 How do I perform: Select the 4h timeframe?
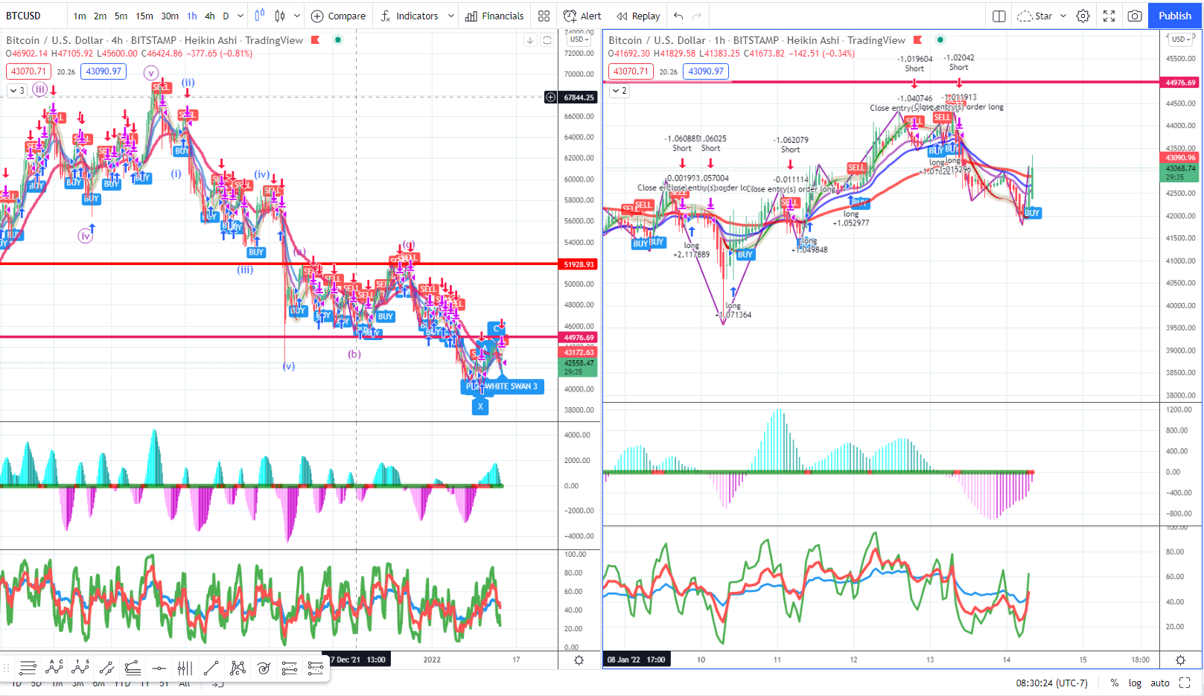[x=210, y=16]
